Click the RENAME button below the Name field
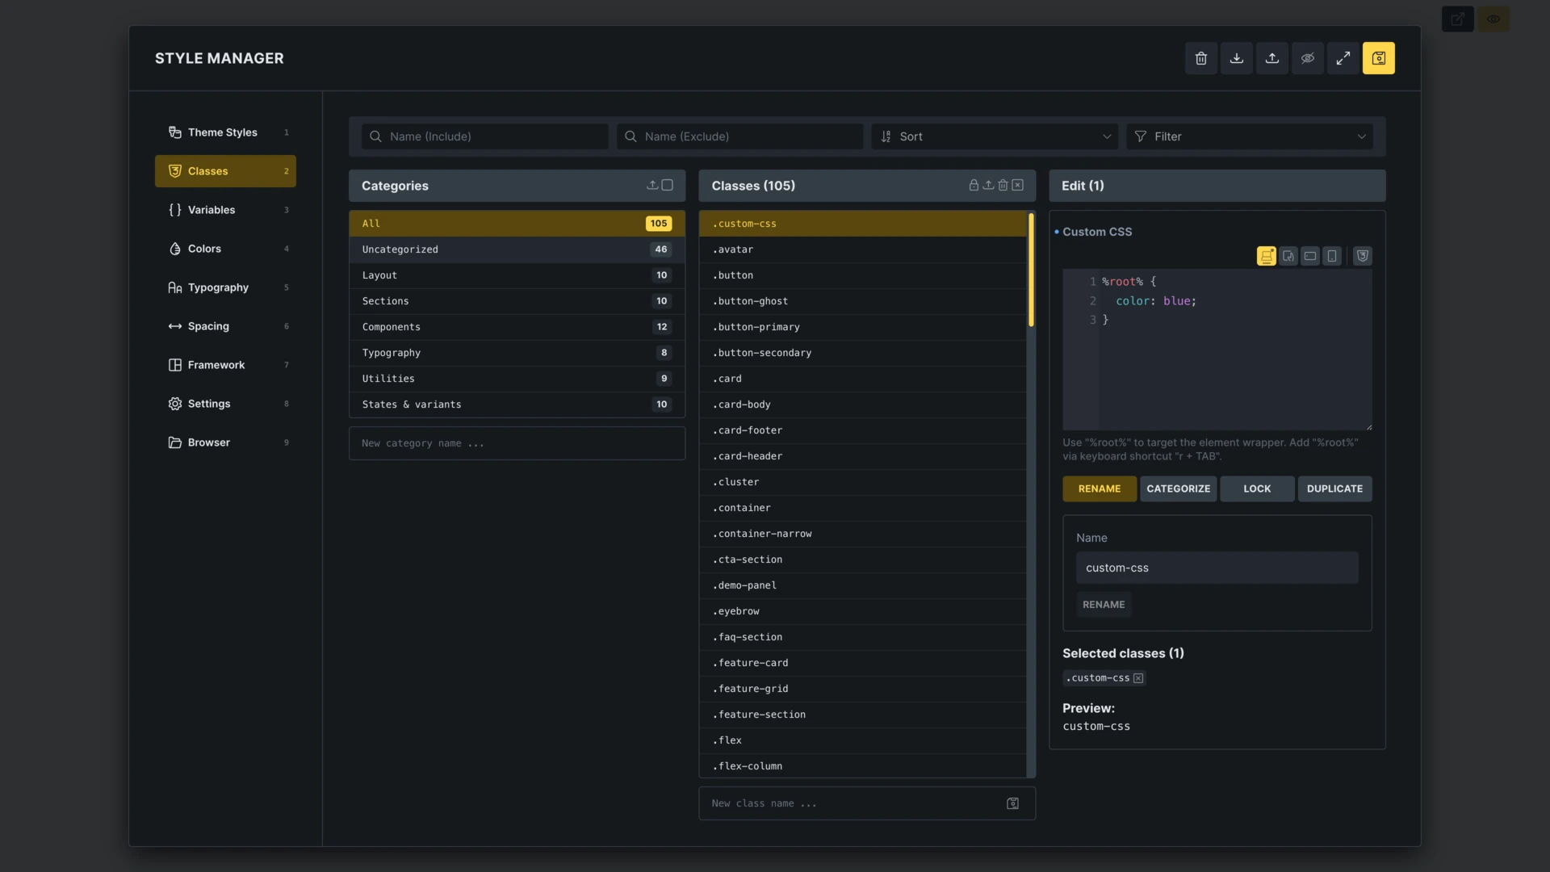This screenshot has height=872, width=1550. click(x=1104, y=605)
